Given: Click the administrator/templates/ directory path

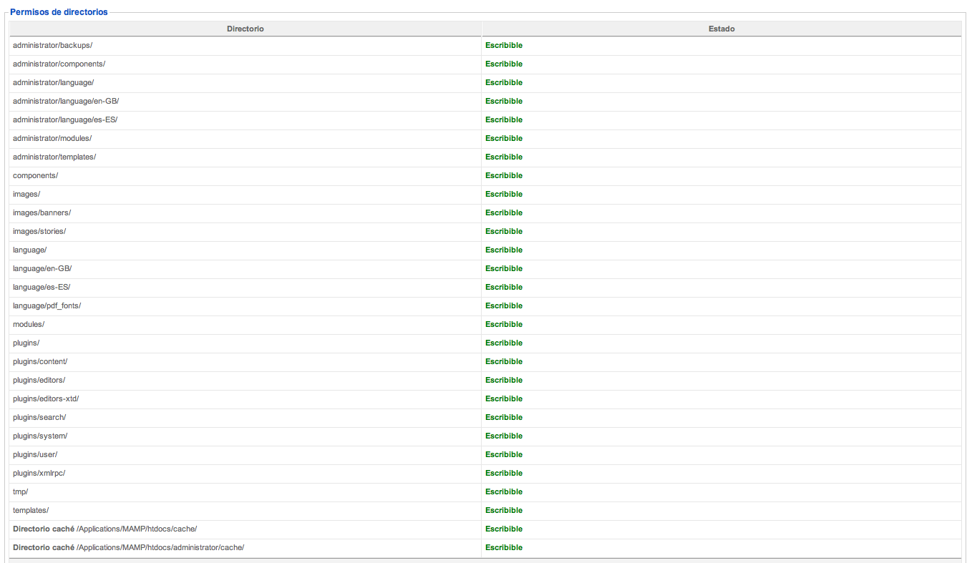Looking at the screenshot, I should coord(54,157).
